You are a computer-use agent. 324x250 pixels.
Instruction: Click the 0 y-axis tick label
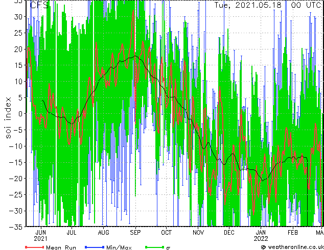click(20, 114)
